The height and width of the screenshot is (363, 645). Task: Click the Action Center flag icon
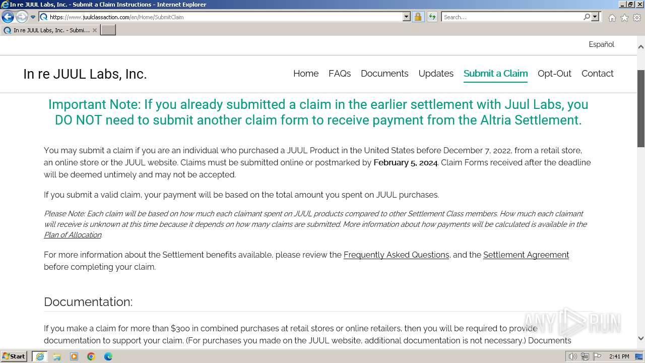coord(597,356)
